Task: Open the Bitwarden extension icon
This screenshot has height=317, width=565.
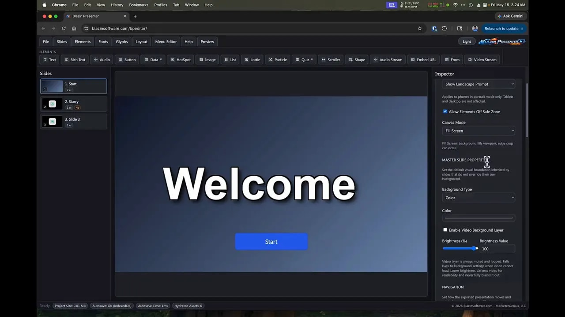Action: [434, 28]
